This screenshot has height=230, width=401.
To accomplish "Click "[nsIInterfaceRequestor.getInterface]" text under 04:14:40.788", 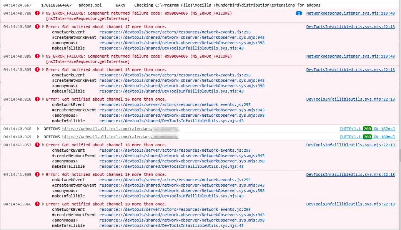I will 88,19.
